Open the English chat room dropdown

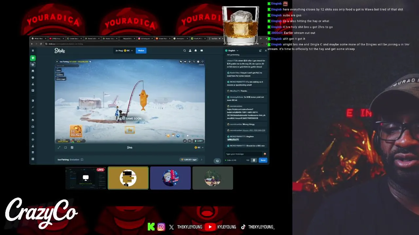(232, 51)
